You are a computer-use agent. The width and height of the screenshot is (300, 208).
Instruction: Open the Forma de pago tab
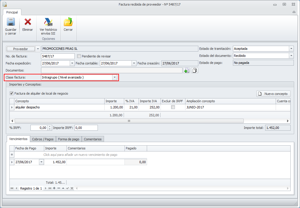click(69, 139)
